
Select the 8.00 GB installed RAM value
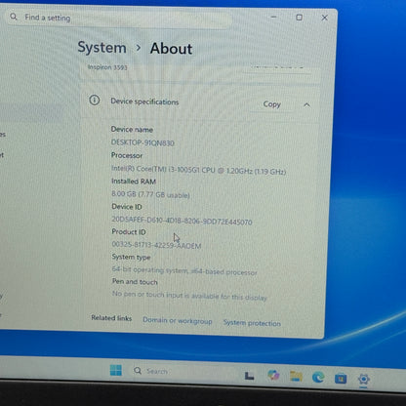point(150,194)
